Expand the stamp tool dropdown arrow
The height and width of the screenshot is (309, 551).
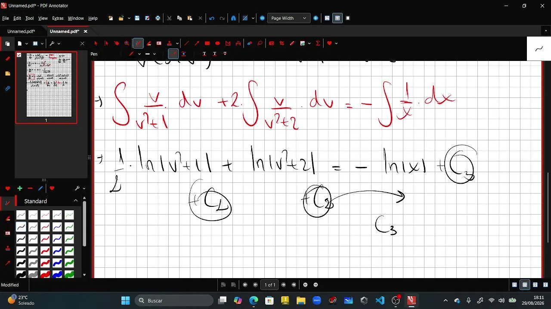pos(177,43)
